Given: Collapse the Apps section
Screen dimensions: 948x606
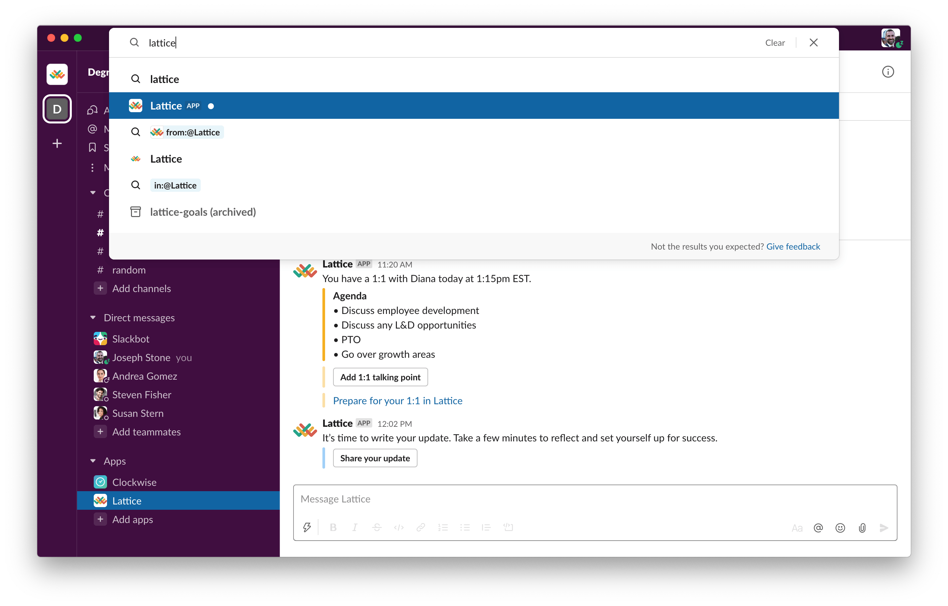Looking at the screenshot, I should (93, 461).
